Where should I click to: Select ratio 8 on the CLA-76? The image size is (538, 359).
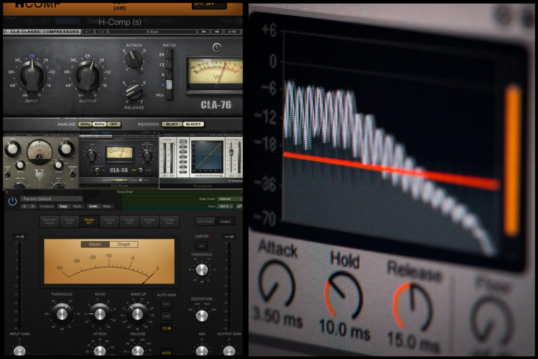tap(169, 75)
